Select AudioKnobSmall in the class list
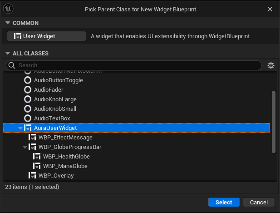The image size is (280, 213). [55, 109]
